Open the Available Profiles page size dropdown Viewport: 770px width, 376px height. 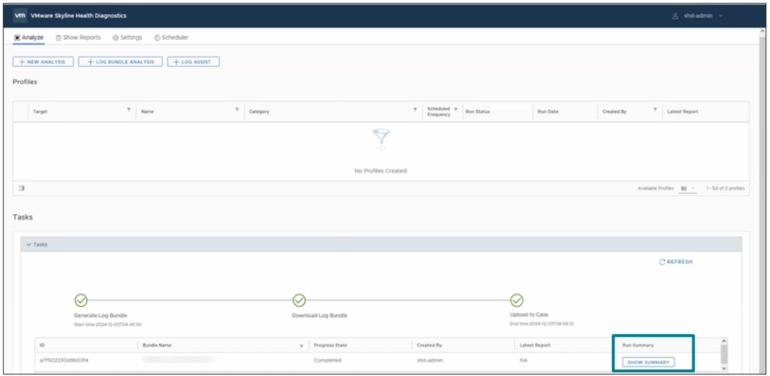pyautogui.click(x=687, y=188)
